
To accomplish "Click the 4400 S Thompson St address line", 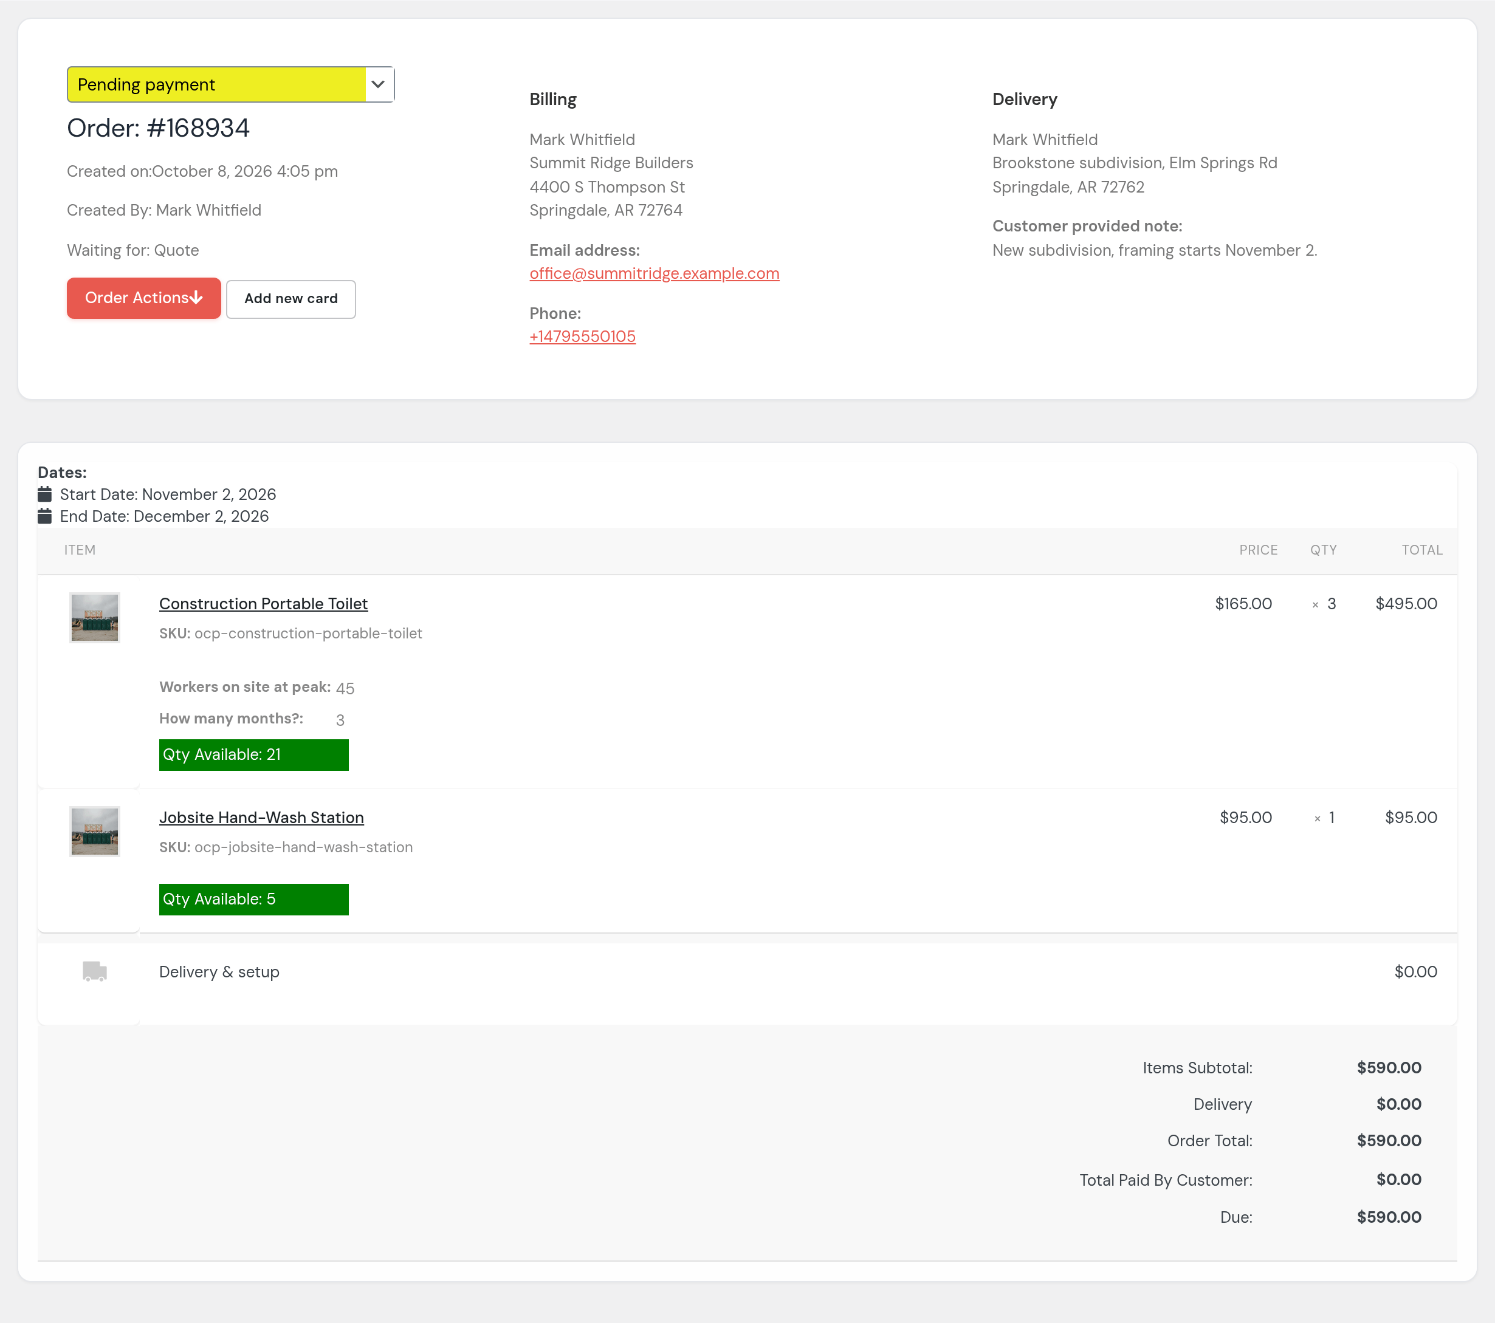I will (607, 187).
